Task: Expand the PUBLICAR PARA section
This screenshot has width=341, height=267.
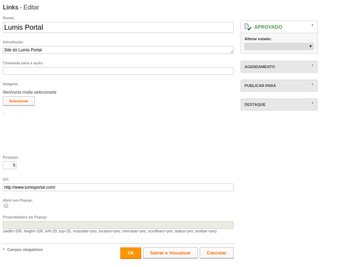Action: coord(279,86)
